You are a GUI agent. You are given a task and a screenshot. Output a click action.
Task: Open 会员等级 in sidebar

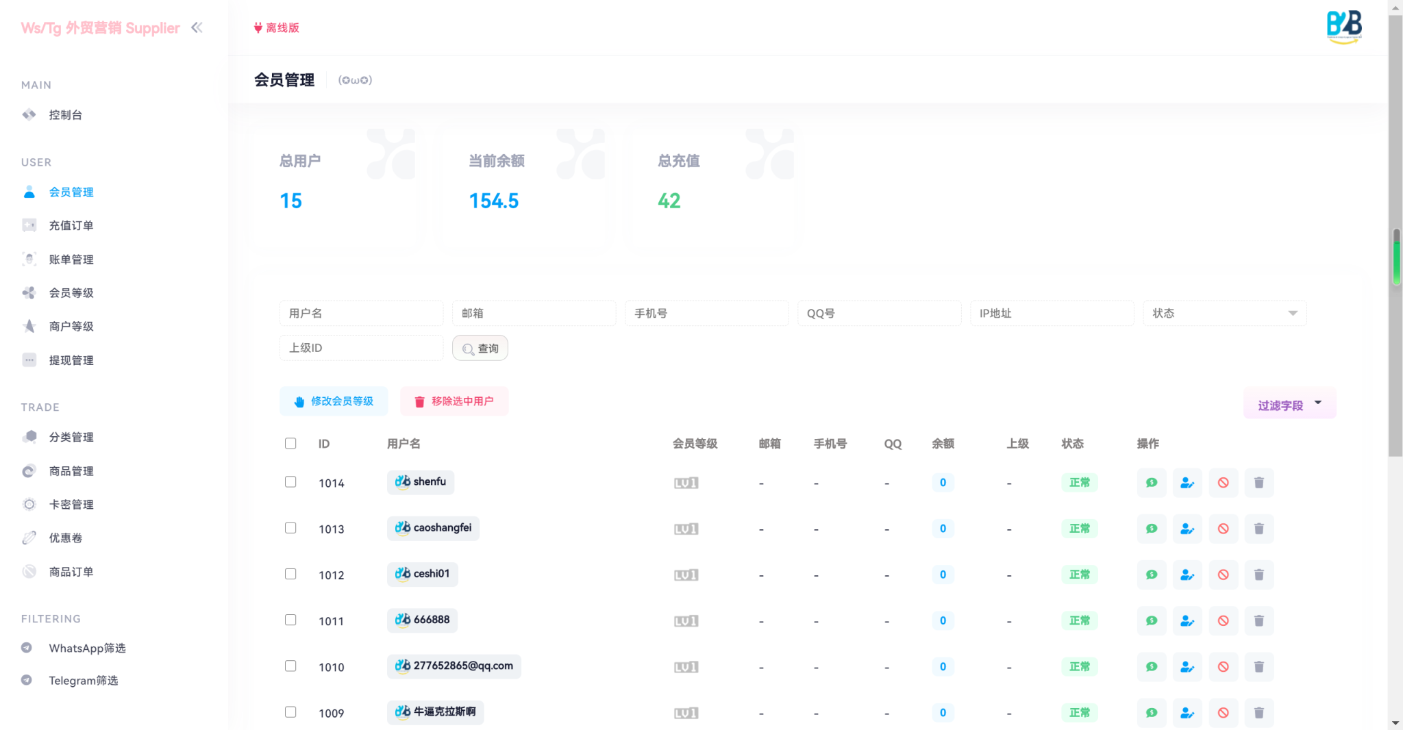click(x=71, y=293)
